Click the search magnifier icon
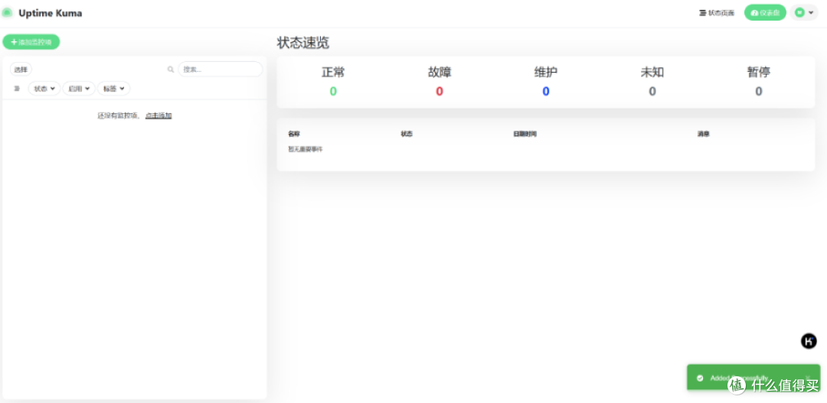This screenshot has width=827, height=403. (x=170, y=69)
